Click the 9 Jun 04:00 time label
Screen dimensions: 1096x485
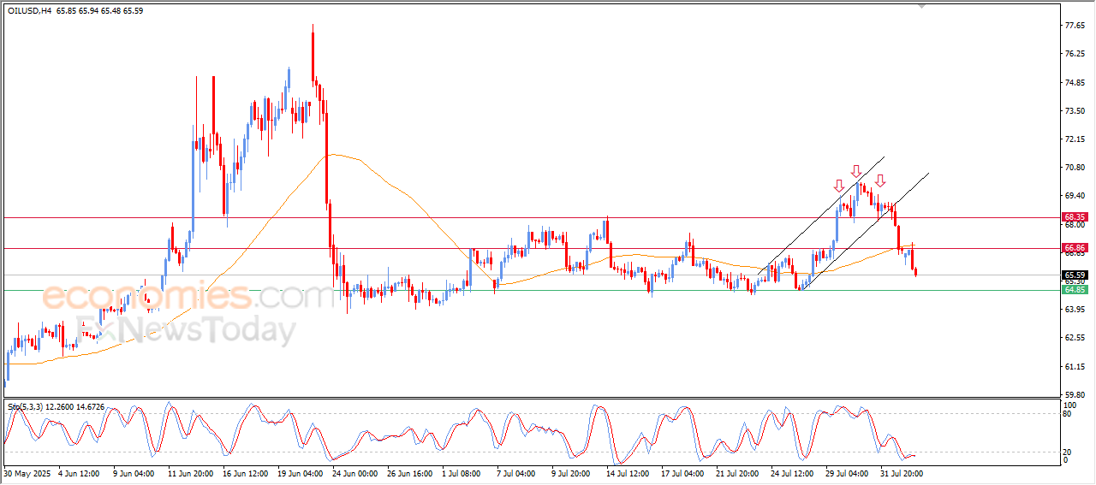(134, 472)
